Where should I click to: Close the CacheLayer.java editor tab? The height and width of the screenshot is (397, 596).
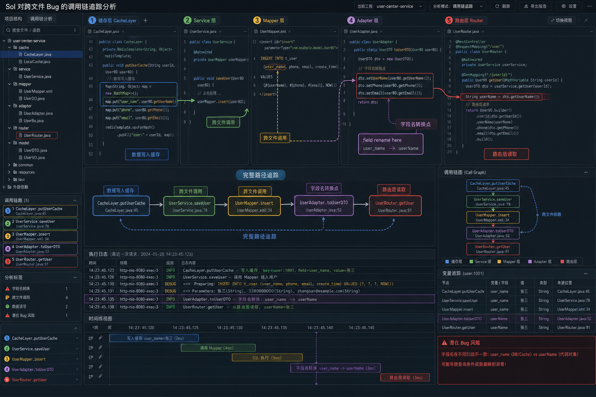click(x=123, y=31)
